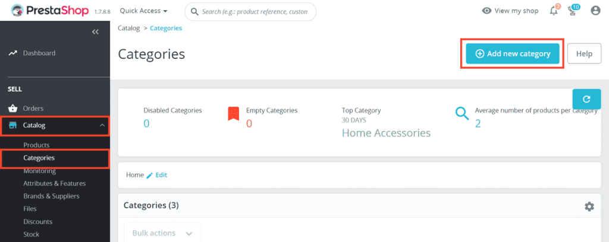The image size is (609, 242).
Task: Click the 1.7.8.8 version label
Action: click(102, 12)
